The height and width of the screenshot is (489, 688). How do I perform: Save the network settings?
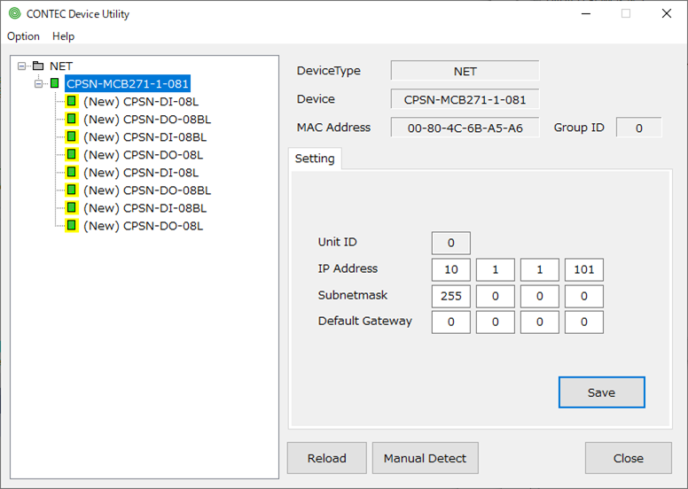602,392
